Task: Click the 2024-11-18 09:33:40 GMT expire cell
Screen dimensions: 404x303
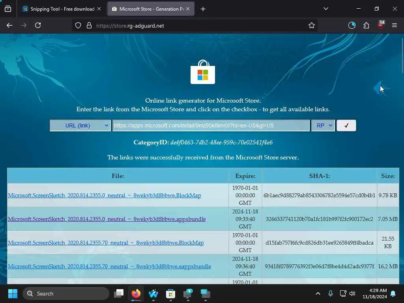Action: point(245,219)
